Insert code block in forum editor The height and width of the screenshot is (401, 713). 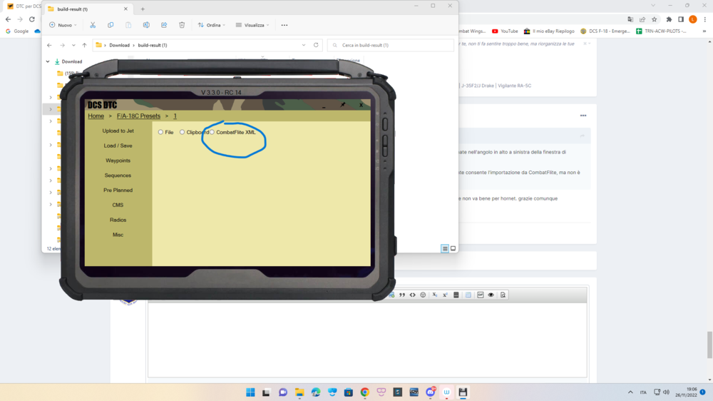pos(412,295)
